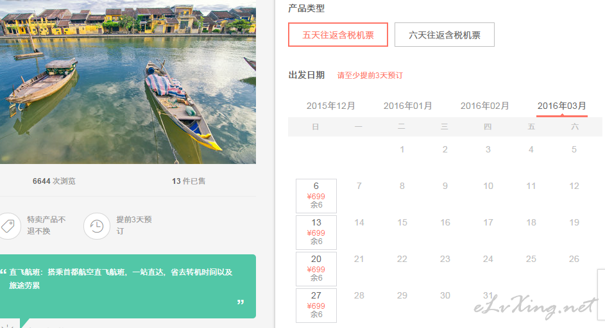The height and width of the screenshot is (328, 605).
Task: Click the Hoi An riverside boats photo
Action: point(128,82)
